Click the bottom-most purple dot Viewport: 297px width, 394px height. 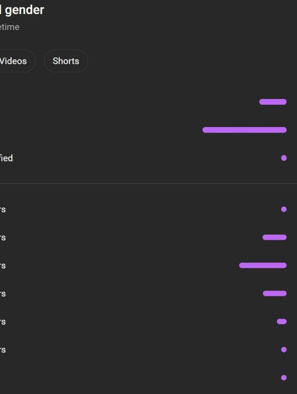[x=284, y=378]
